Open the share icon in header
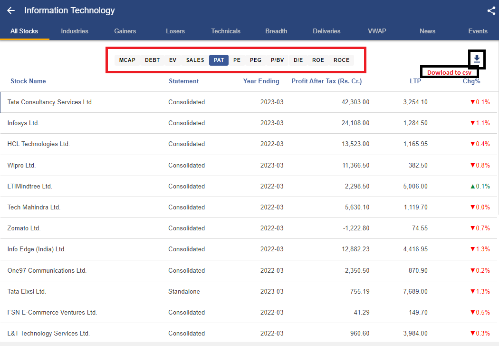This screenshot has height=346, width=499. pyautogui.click(x=491, y=10)
